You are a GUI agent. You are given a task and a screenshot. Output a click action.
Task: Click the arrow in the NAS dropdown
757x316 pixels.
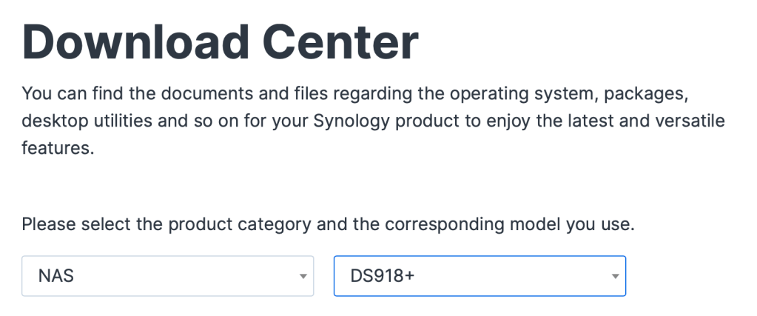pyautogui.click(x=302, y=277)
